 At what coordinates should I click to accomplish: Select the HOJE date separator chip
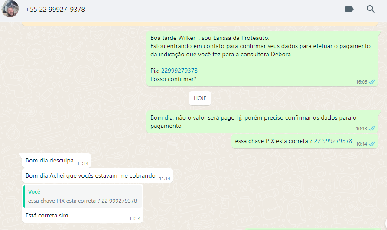pos(200,98)
